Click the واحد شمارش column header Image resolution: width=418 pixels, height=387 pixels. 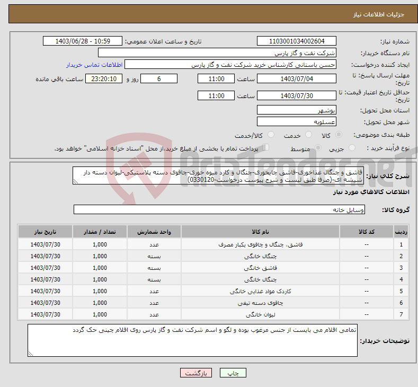pyautogui.click(x=154, y=232)
